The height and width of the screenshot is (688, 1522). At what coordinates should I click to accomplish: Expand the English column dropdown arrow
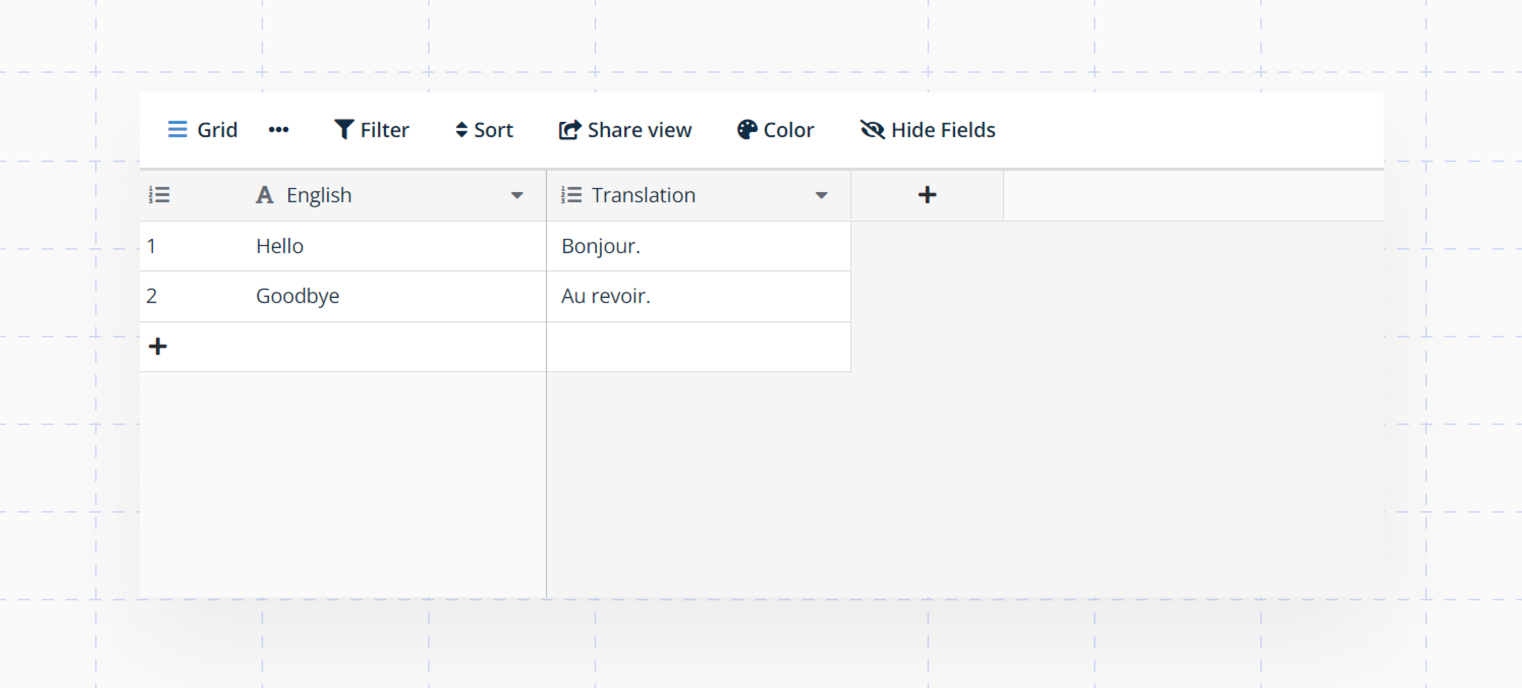(x=517, y=195)
